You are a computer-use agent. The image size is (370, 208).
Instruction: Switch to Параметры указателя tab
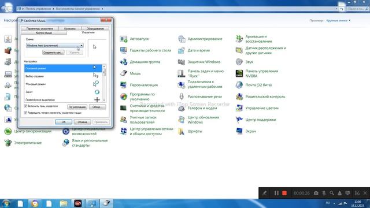coord(40,28)
